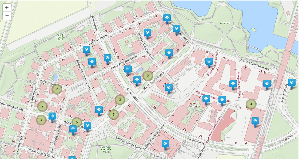Select the northernmost marker by the lake promenade
The height and width of the screenshot is (159, 299).
click(x=167, y=18)
